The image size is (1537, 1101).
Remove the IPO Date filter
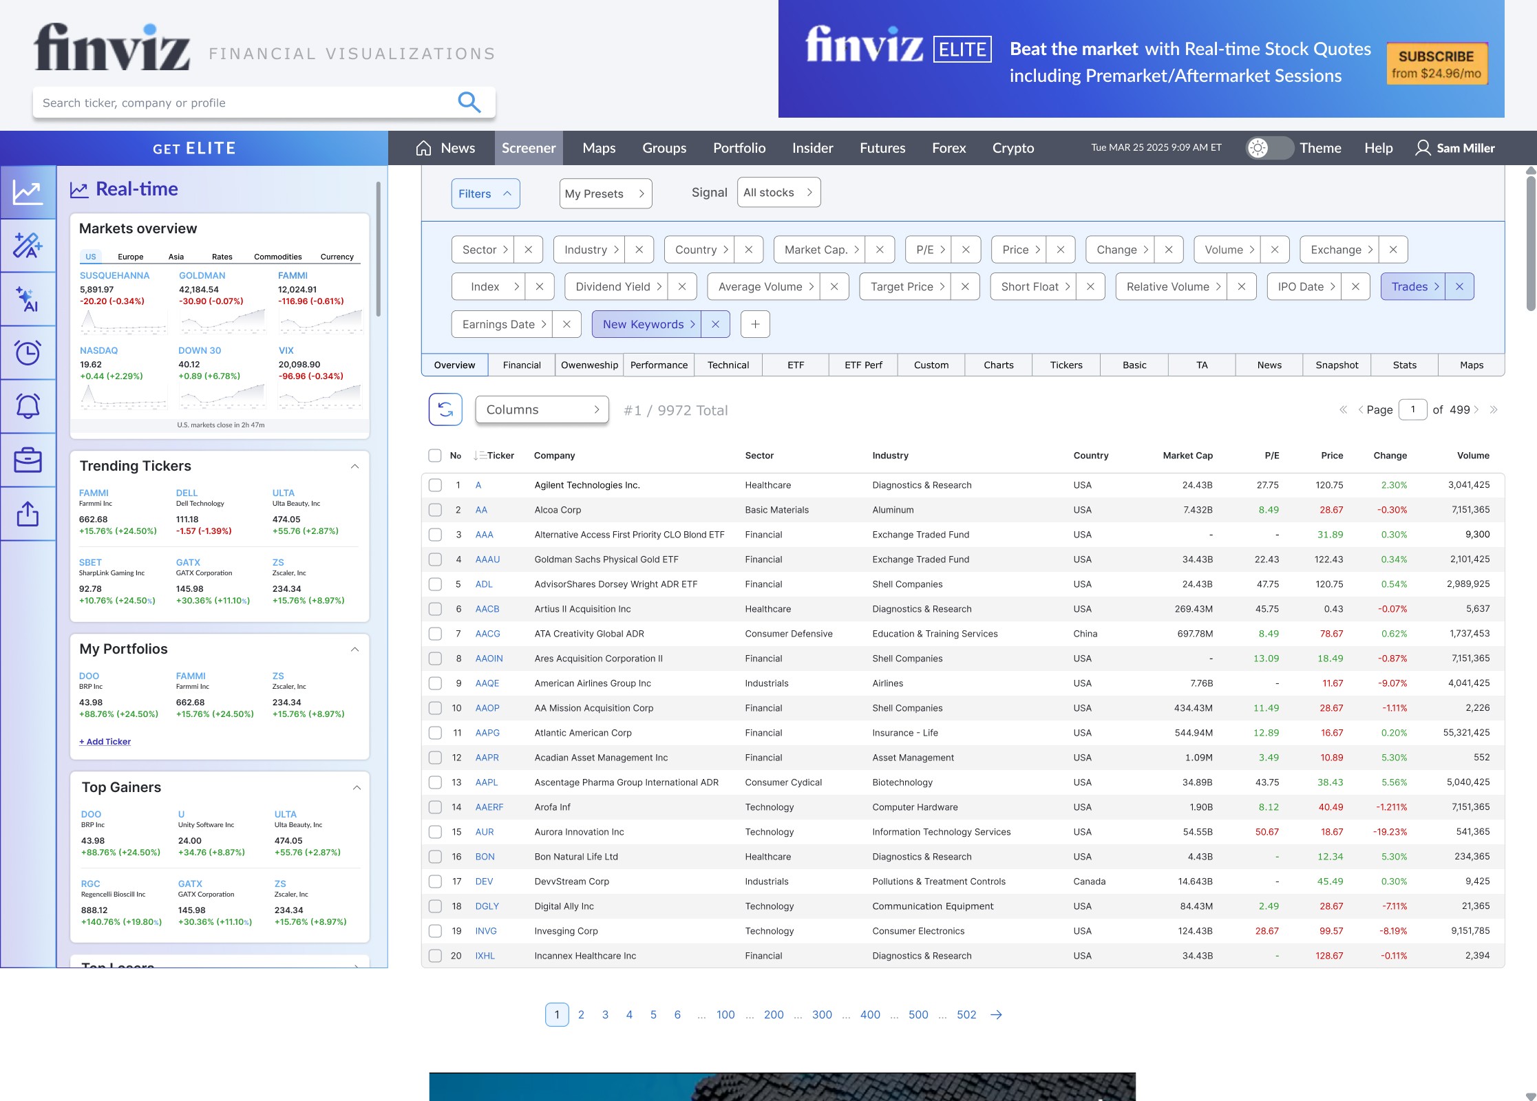(x=1355, y=286)
